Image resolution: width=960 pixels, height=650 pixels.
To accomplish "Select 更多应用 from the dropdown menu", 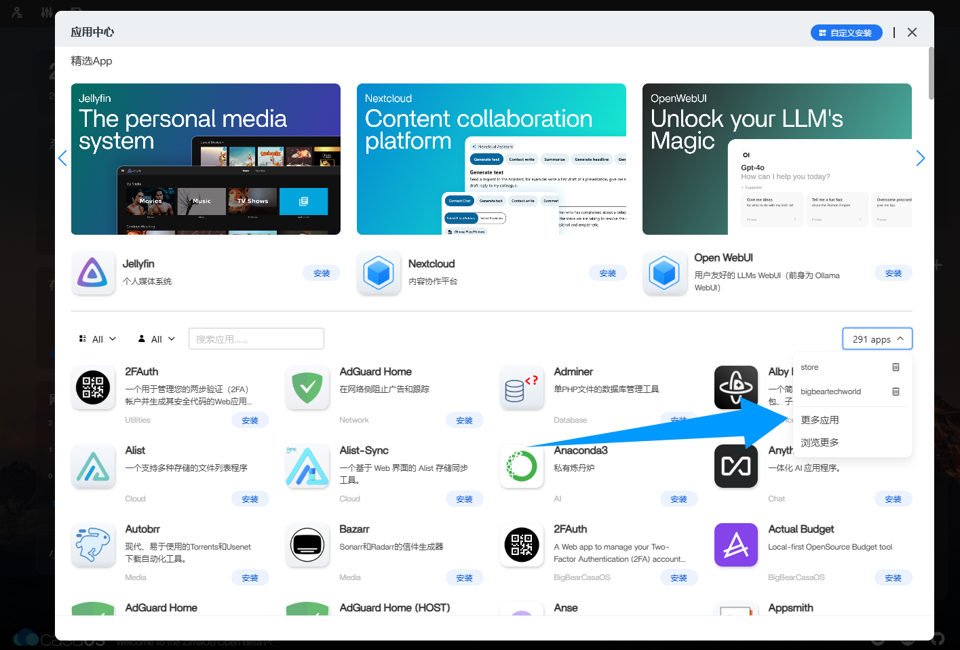I will [820, 420].
